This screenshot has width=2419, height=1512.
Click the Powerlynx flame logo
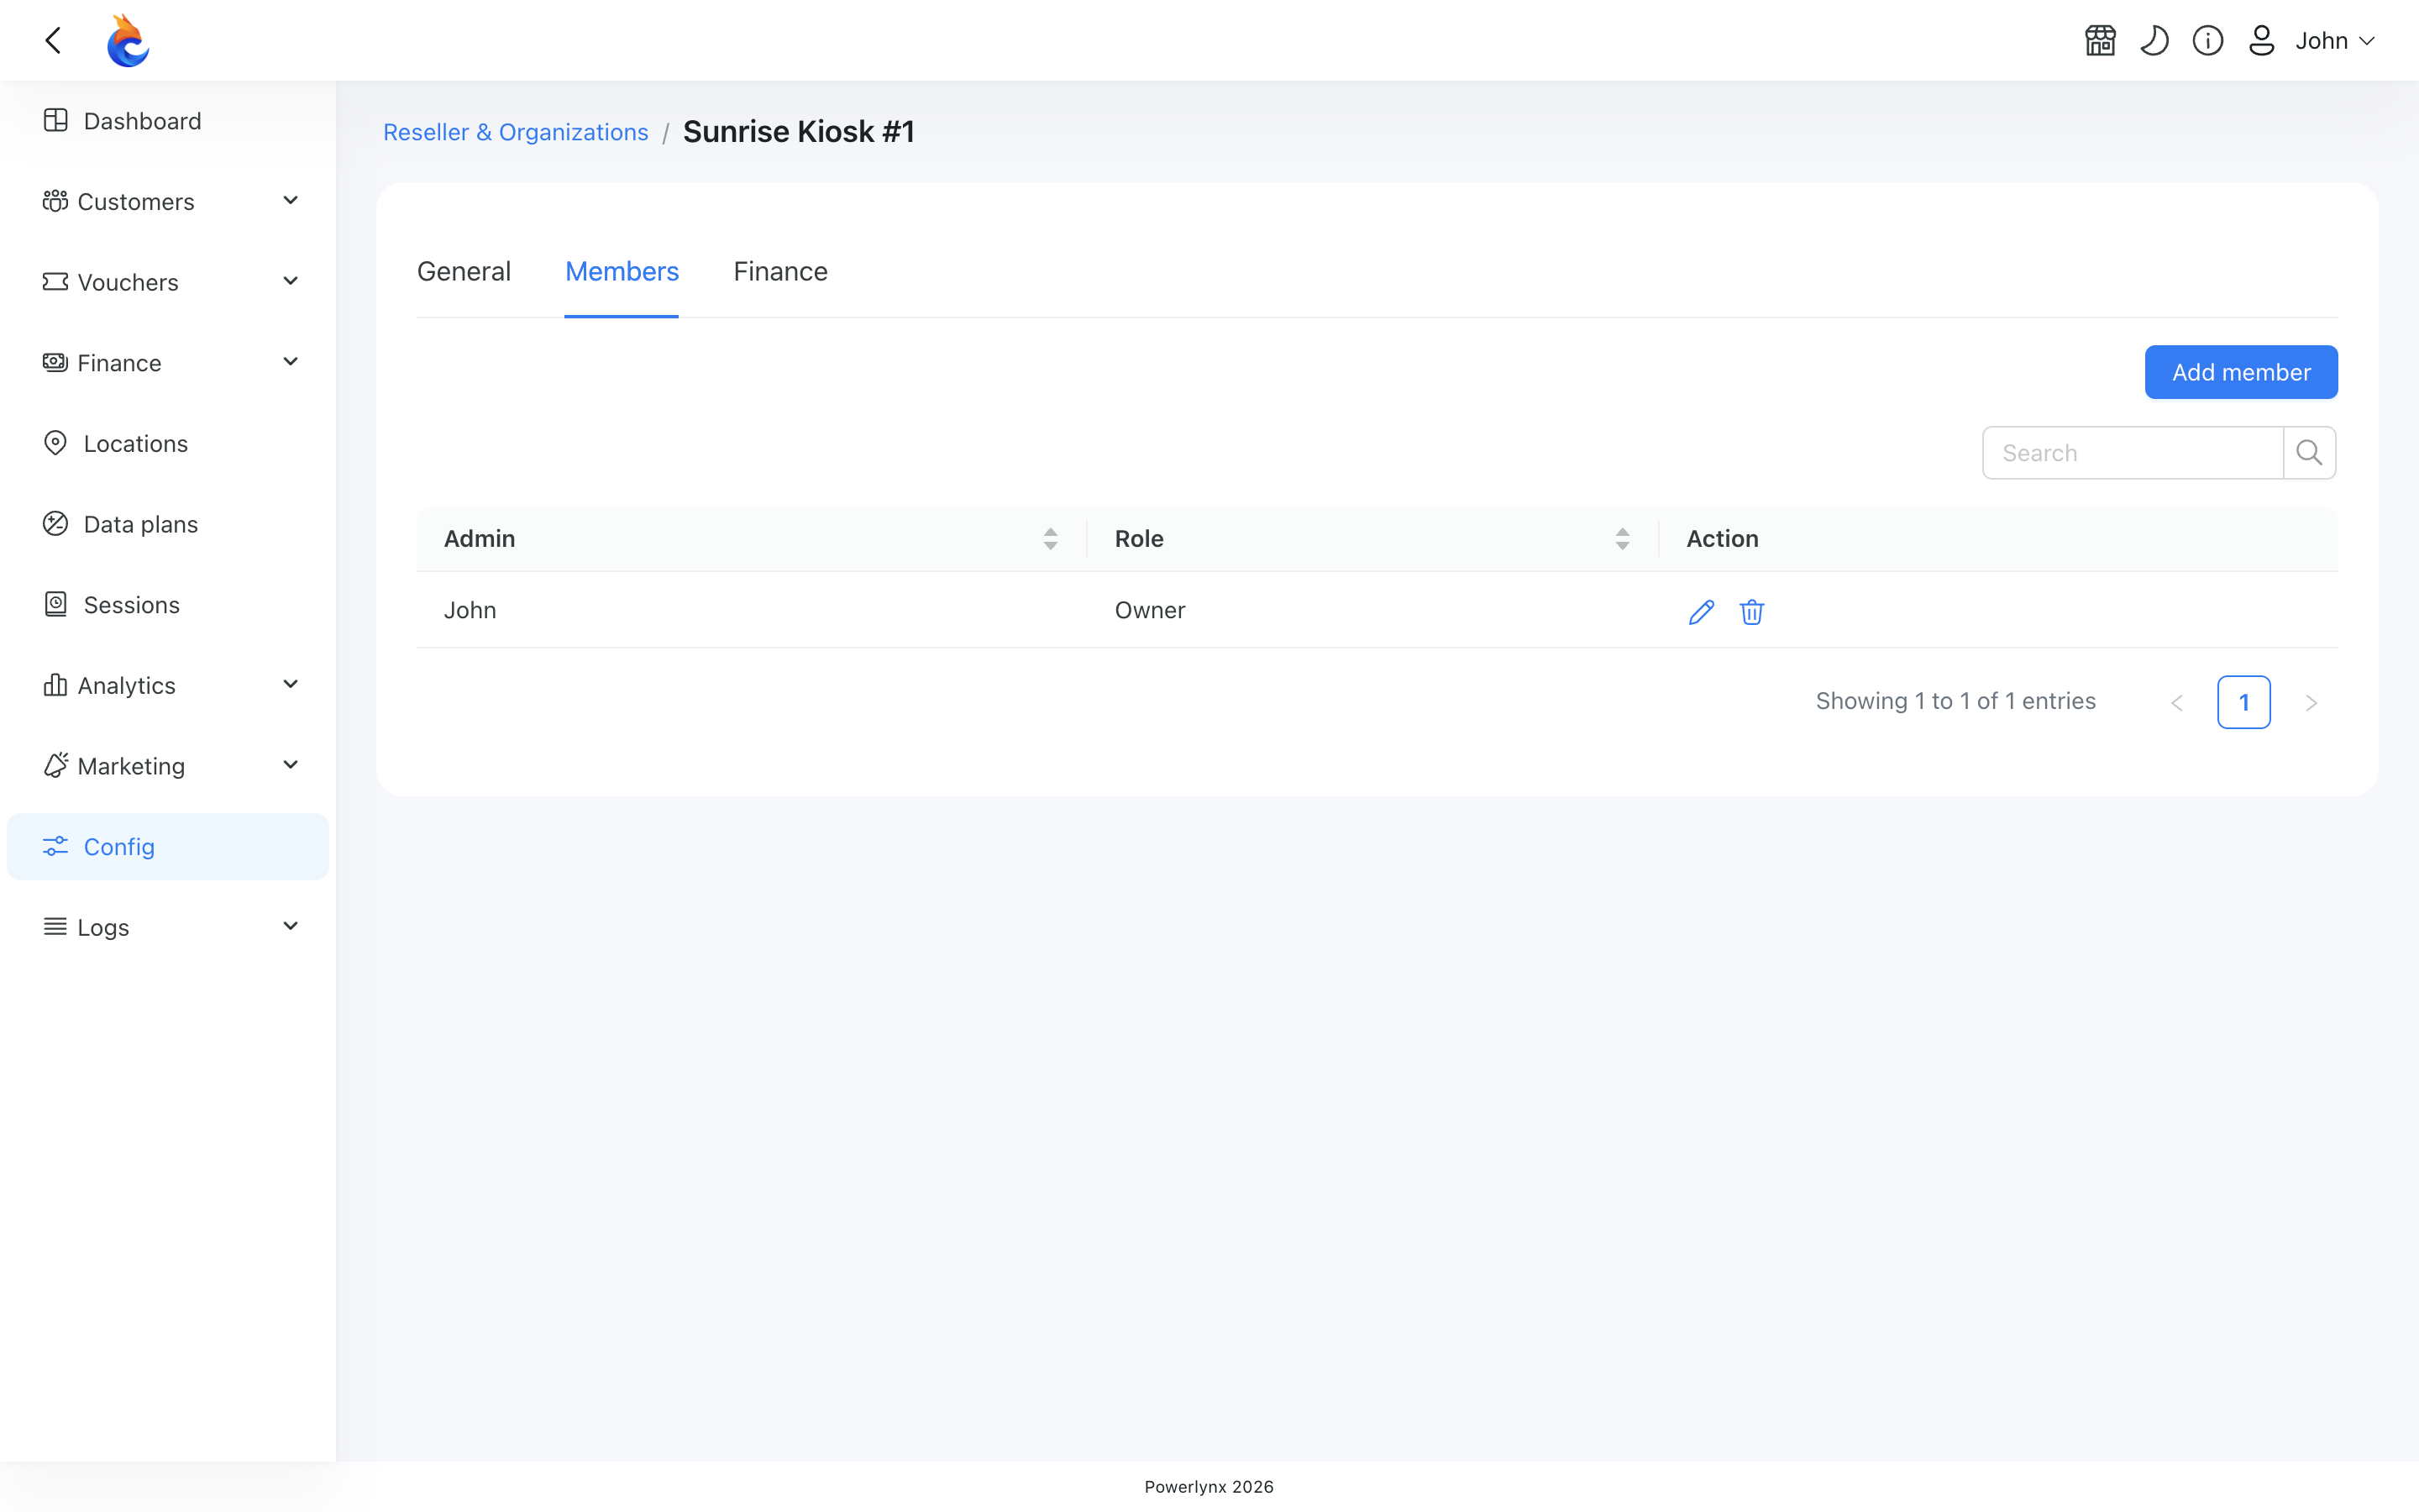click(x=128, y=40)
